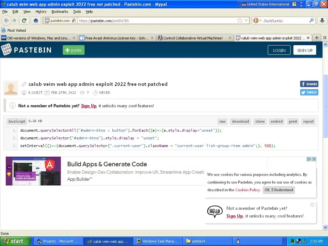The image size is (328, 246).
Task: Click the download button for paste
Action: (x=240, y=121)
